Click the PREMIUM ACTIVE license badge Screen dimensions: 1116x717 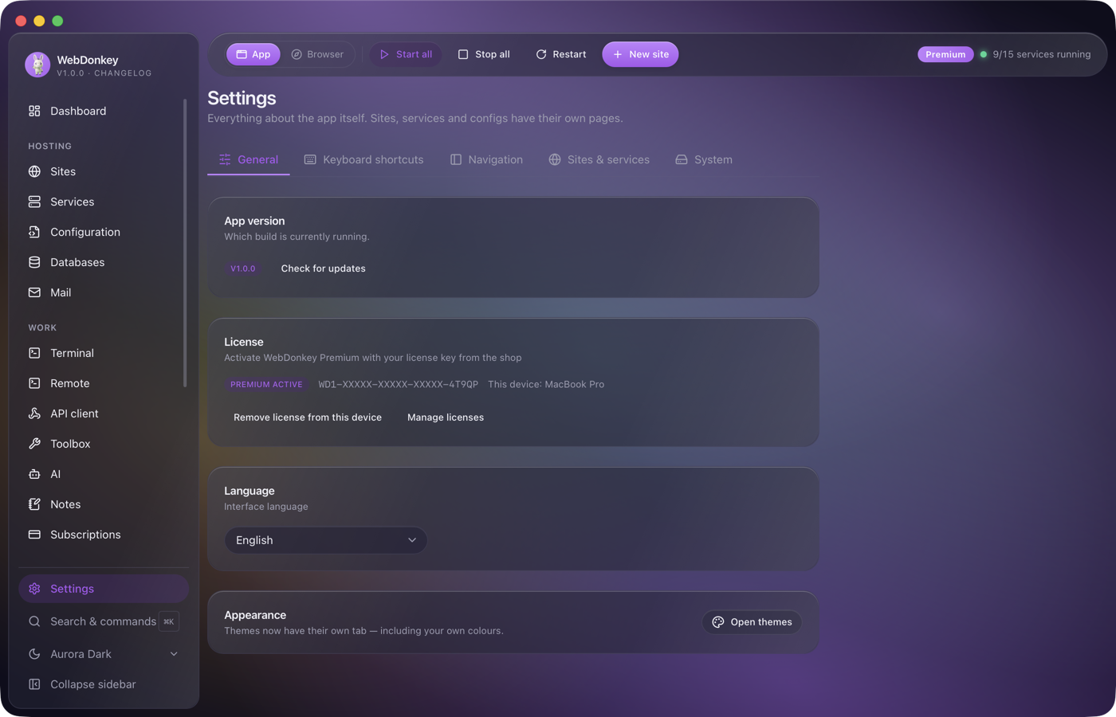coord(266,384)
